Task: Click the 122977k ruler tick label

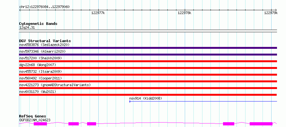Action: [98, 13]
